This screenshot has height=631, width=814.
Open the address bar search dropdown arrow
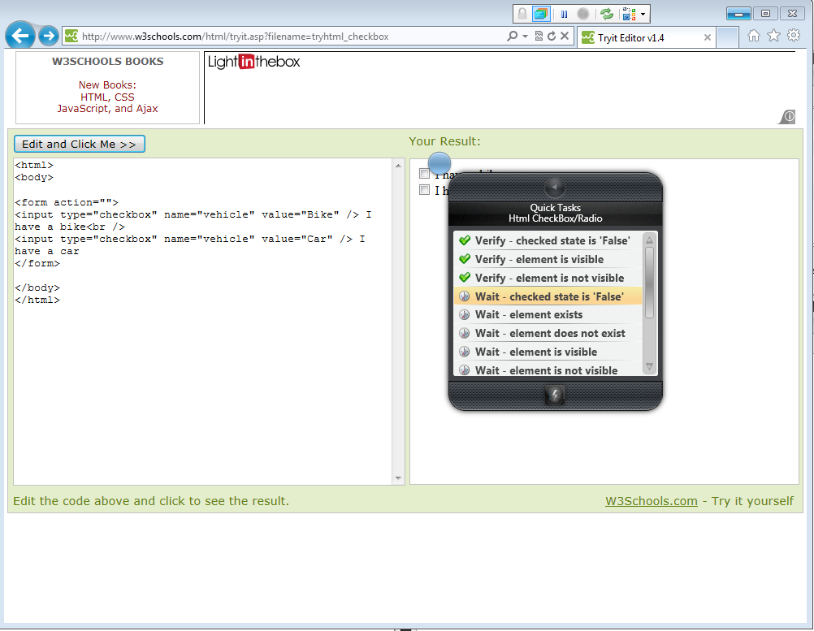525,36
